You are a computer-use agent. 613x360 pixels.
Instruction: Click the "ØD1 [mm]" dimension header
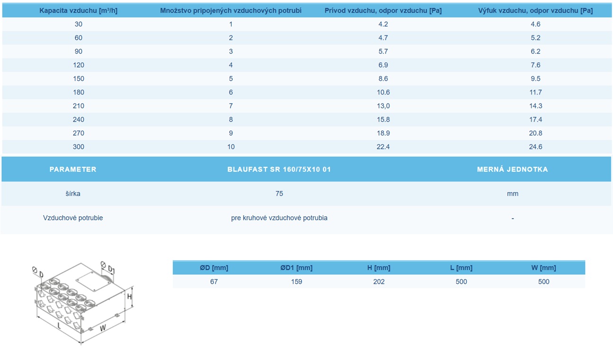[296, 268]
